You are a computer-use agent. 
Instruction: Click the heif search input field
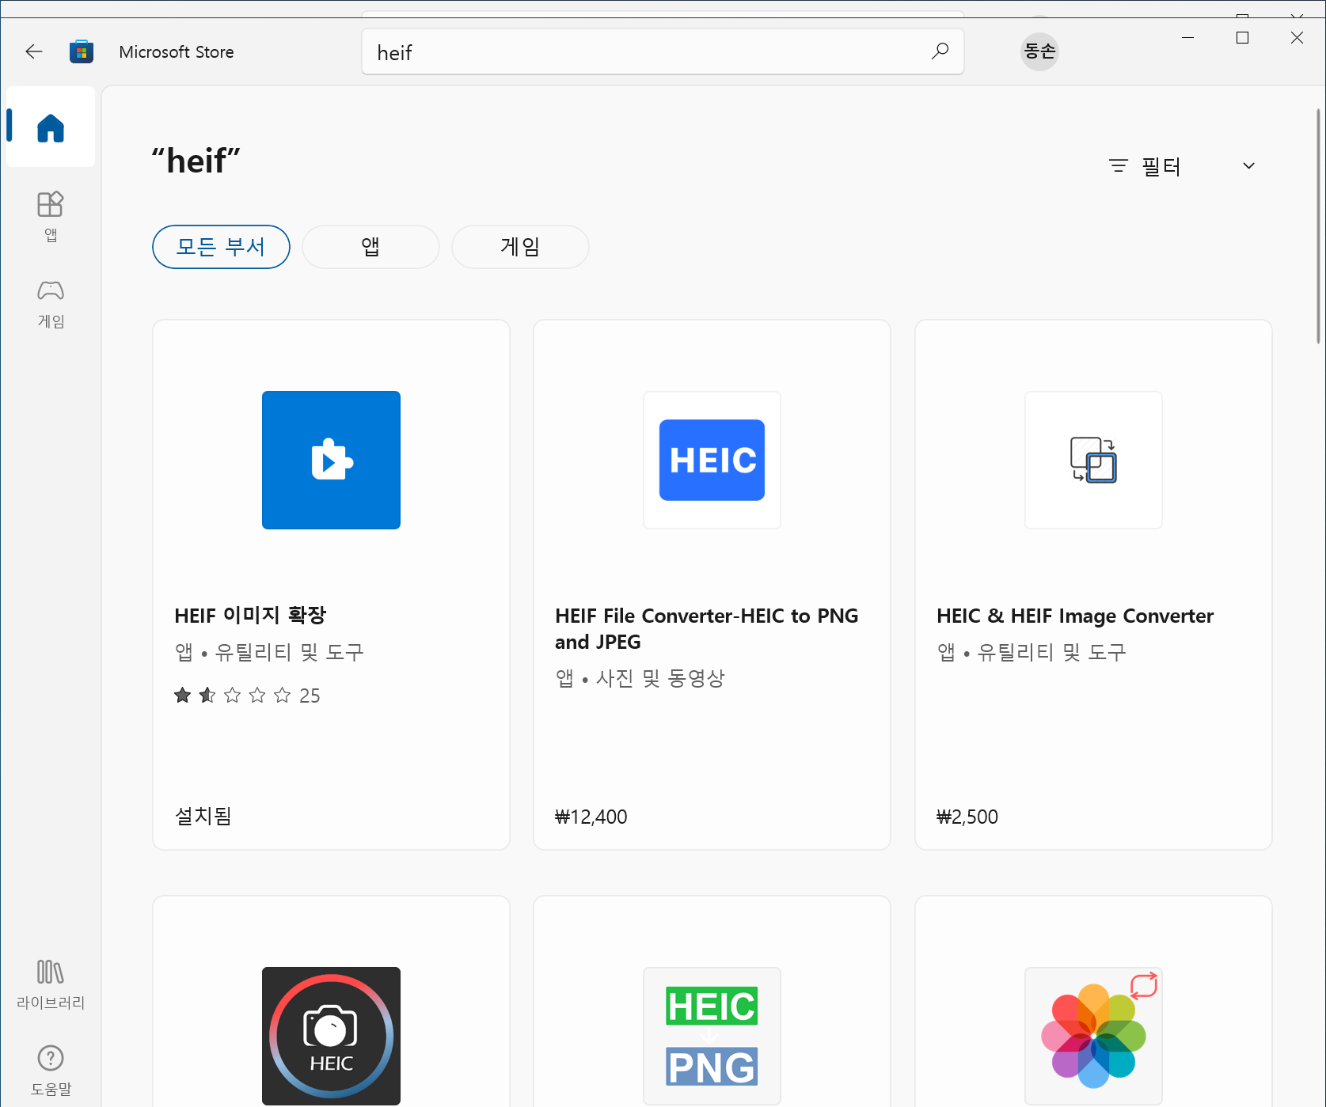click(663, 52)
